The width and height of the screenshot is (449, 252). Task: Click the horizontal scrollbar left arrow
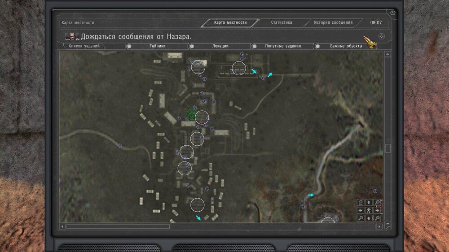pos(62,226)
